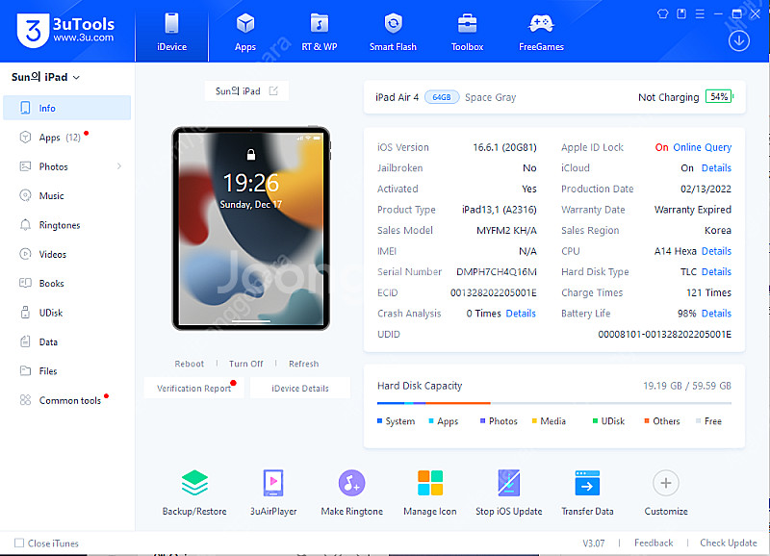The height and width of the screenshot is (556, 770).
Task: Open Crash Analysis Details link
Action: click(521, 313)
